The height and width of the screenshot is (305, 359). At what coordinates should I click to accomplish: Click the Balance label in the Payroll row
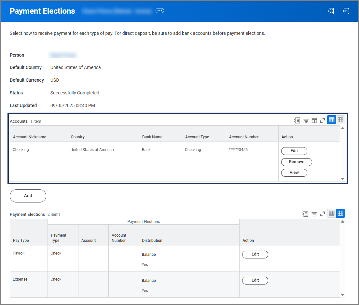149,255
